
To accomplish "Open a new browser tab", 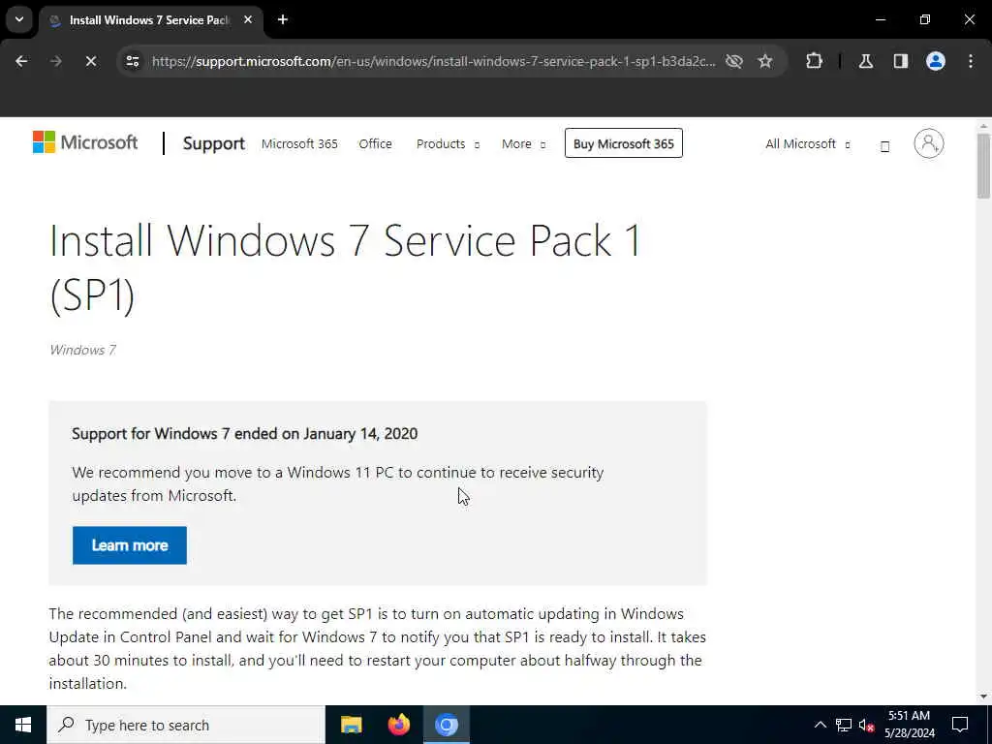I will (x=283, y=19).
